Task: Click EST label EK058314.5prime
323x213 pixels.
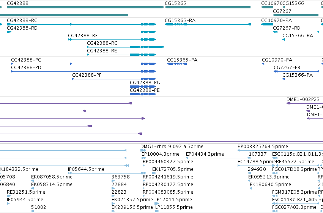Action: [52, 185]
